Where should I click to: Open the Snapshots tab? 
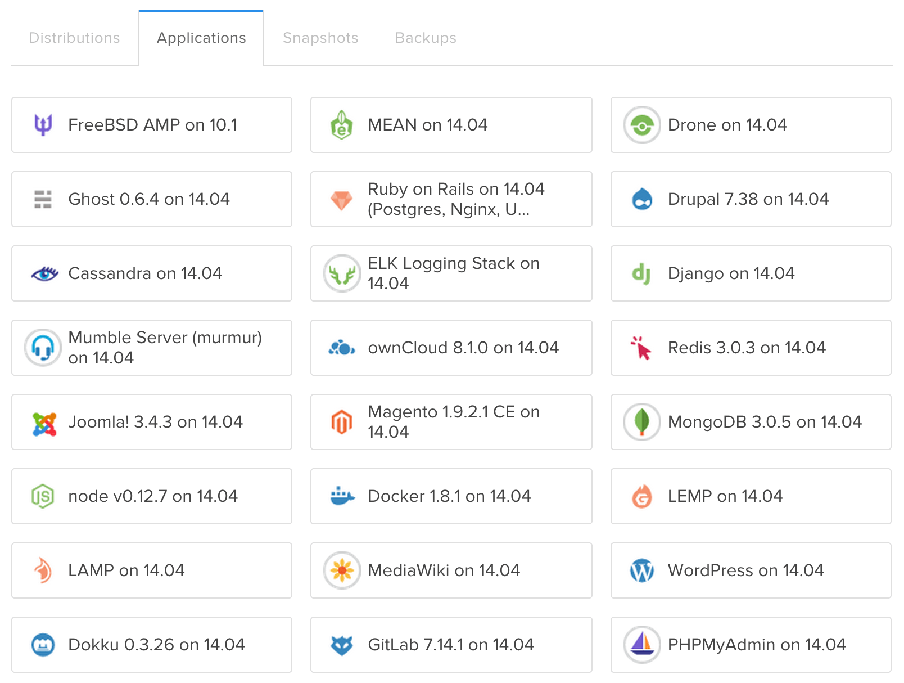click(320, 38)
